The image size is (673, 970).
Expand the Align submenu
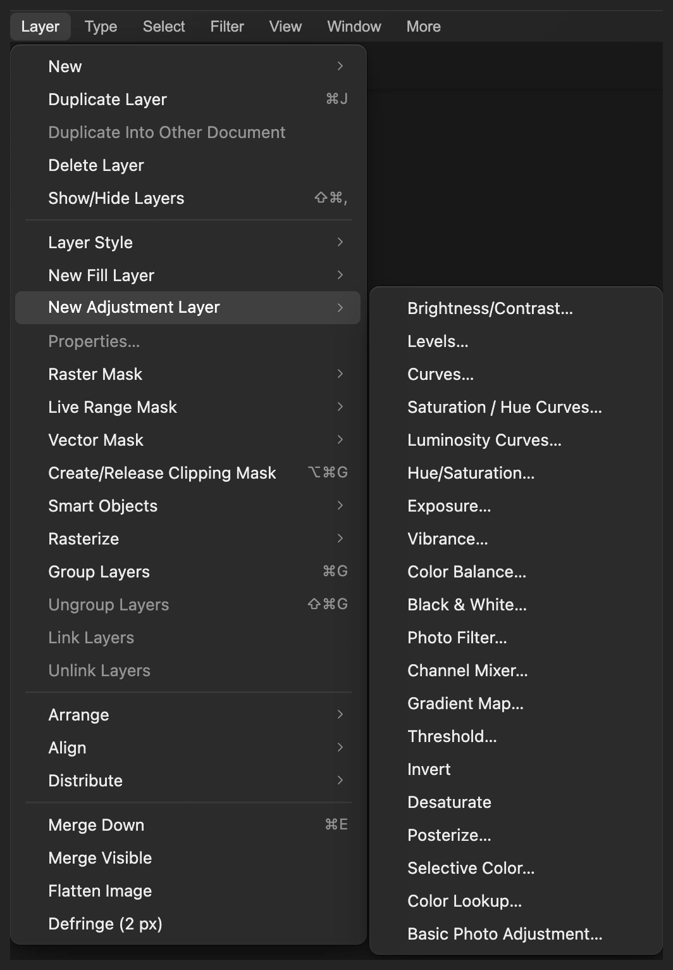188,748
